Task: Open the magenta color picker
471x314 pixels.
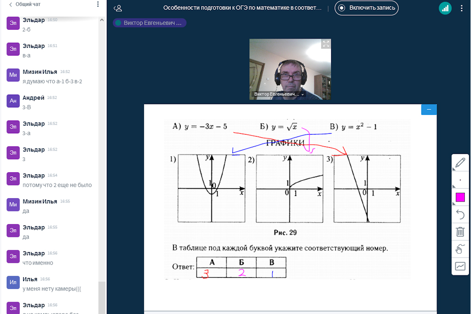Action: (460, 197)
